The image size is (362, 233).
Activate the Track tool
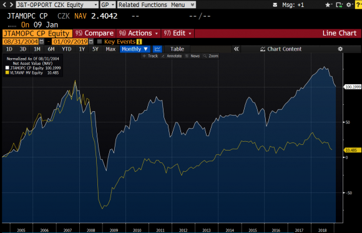tap(150, 56)
